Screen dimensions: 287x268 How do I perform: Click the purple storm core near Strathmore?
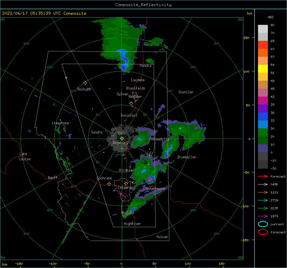[151, 179]
